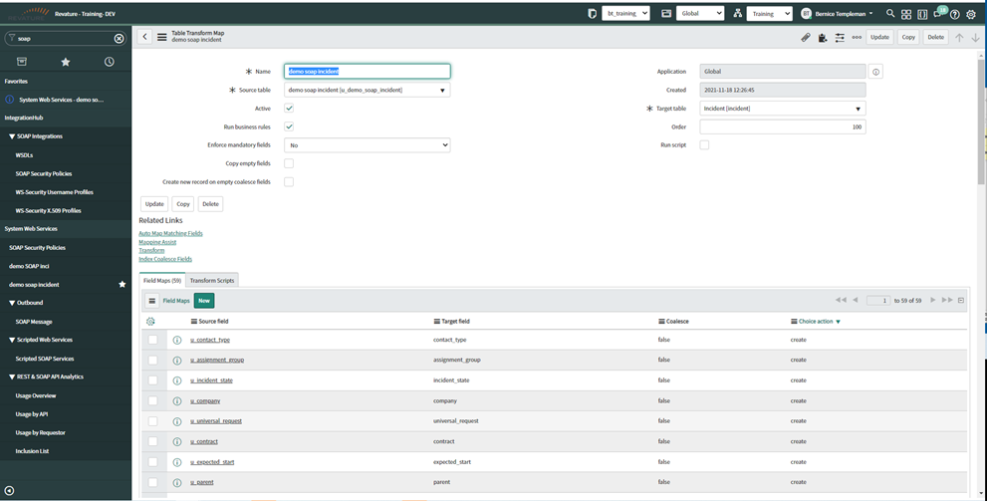This screenshot has width=987, height=501.
Task: Select the u_assignment_group row checkbox
Action: (153, 360)
